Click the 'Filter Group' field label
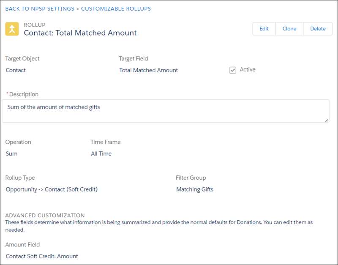Image resolution: width=338 pixels, height=265 pixels. click(x=191, y=178)
